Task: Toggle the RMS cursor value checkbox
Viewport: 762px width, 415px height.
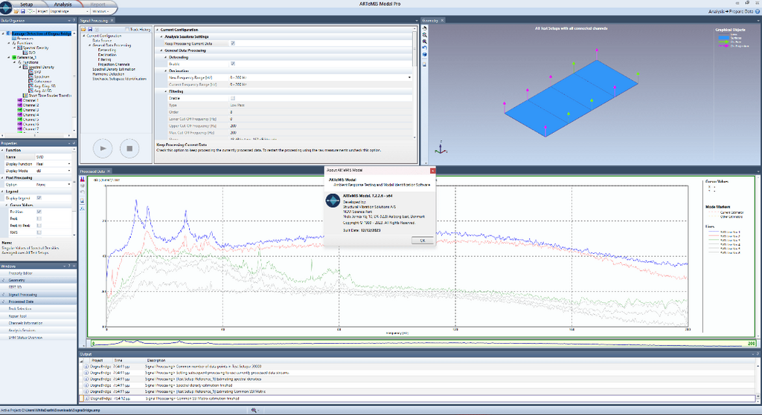Action: (39, 232)
